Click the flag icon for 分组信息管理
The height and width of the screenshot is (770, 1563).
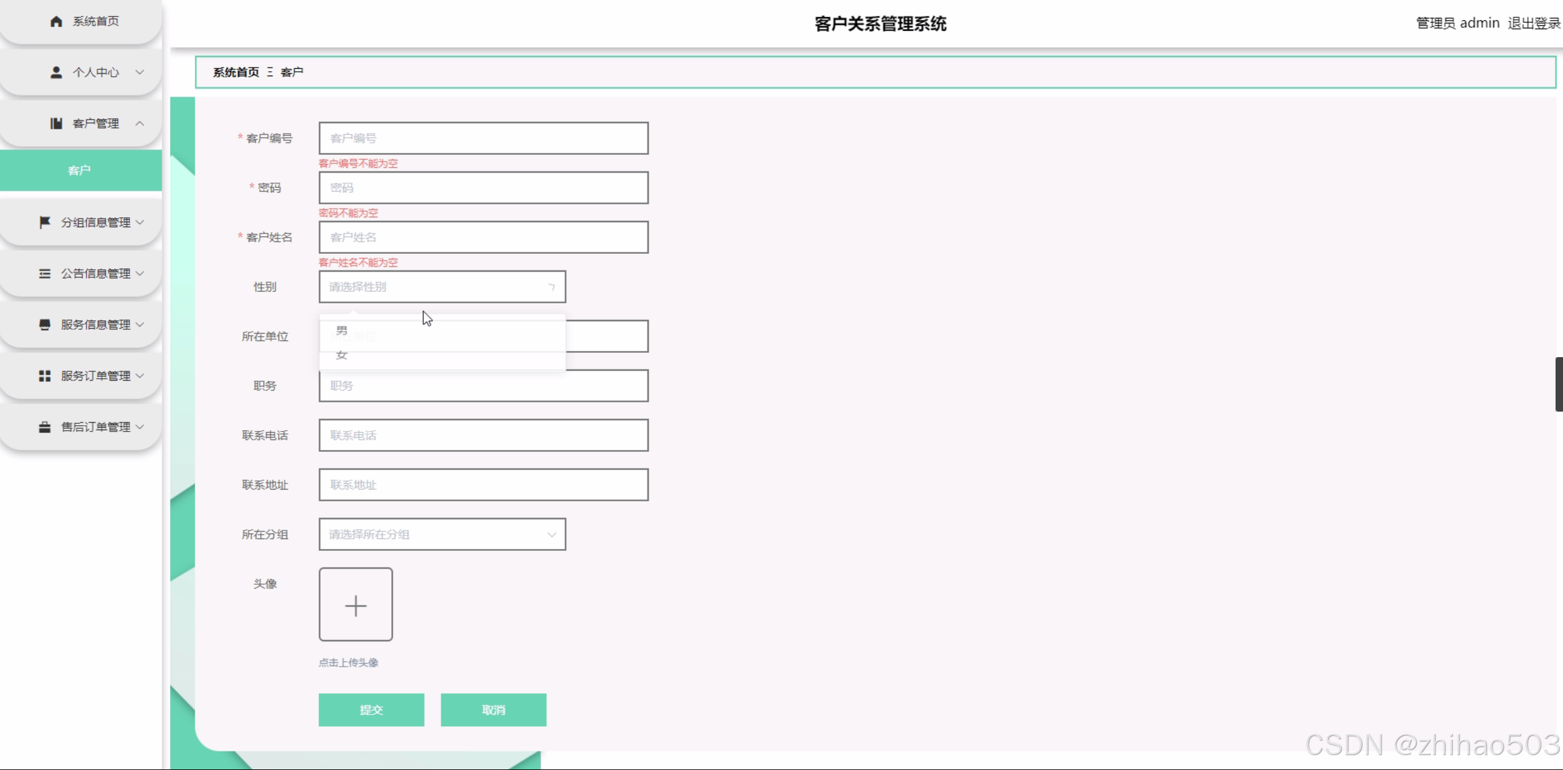click(45, 222)
